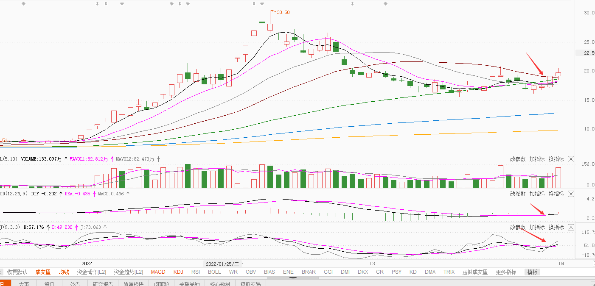Open the 公告 announcements tab
The image size is (595, 286).
(x=75, y=283)
